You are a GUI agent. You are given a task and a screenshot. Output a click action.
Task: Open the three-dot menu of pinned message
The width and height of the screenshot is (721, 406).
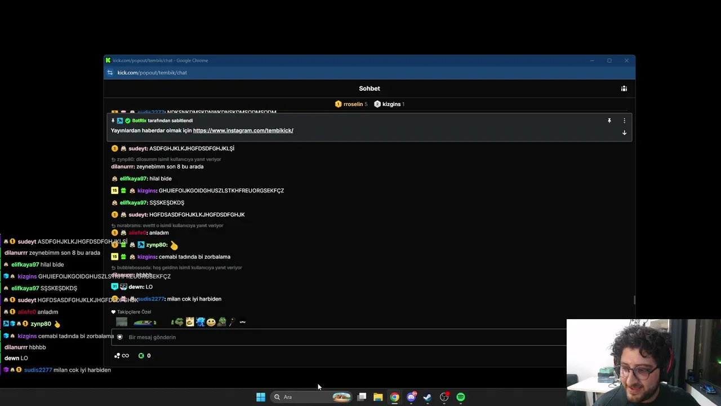624,121
